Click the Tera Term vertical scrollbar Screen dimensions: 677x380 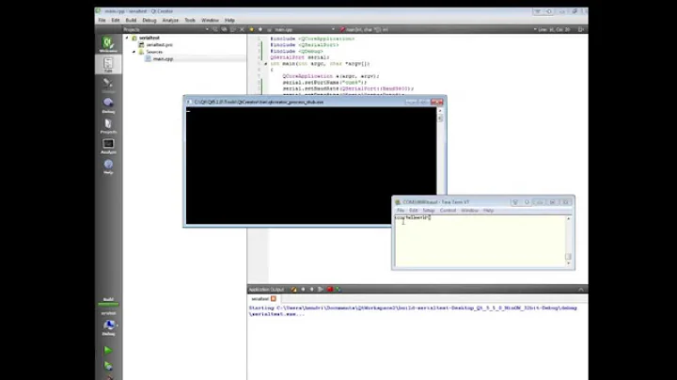[x=568, y=237]
